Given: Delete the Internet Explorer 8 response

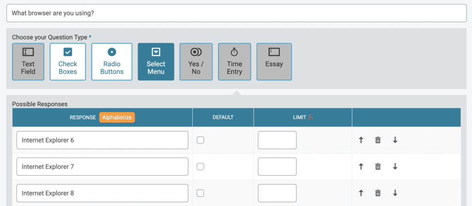Looking at the screenshot, I should point(378,193).
